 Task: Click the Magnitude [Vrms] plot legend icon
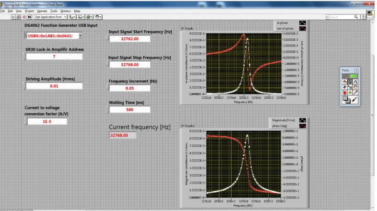click(303, 120)
